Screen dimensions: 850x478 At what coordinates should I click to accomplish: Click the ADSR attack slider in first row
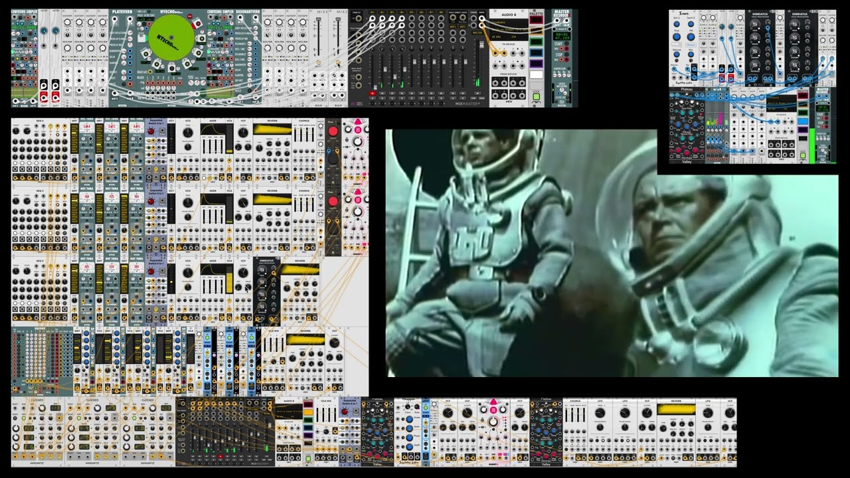204,147
